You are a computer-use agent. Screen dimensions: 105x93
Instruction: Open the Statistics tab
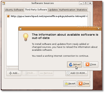coord(82,10)
